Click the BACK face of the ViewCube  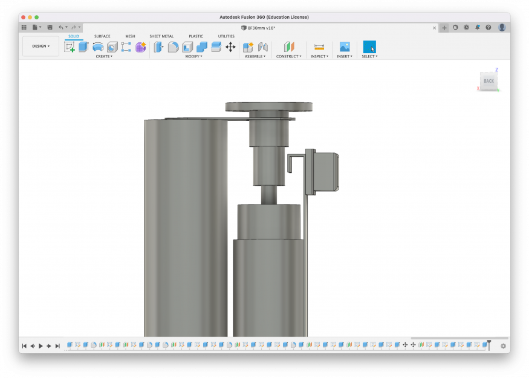pos(488,80)
